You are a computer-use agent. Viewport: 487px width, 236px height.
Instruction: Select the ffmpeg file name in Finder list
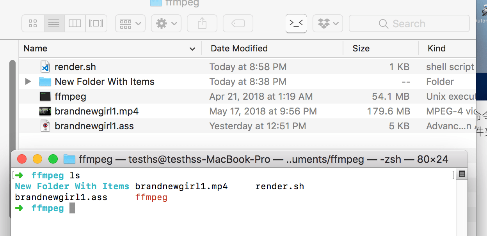tap(71, 97)
